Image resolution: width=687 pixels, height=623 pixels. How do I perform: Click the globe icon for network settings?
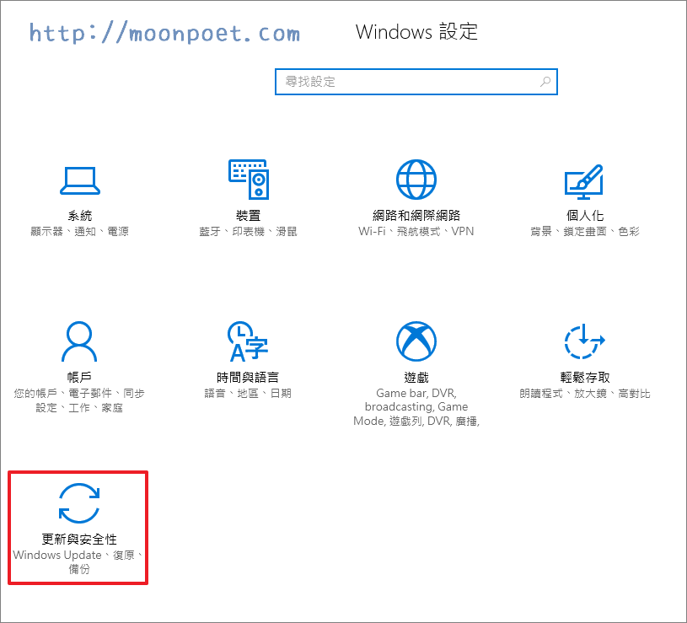[x=416, y=179]
